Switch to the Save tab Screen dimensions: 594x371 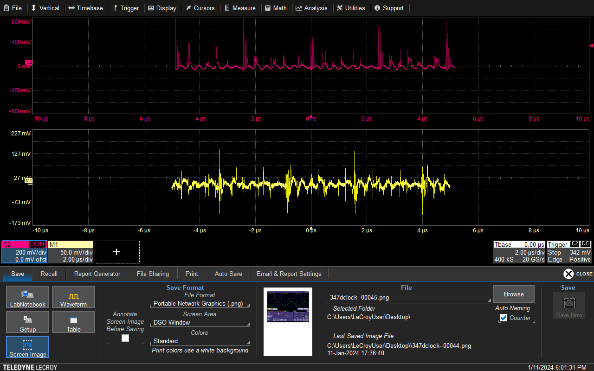18,274
